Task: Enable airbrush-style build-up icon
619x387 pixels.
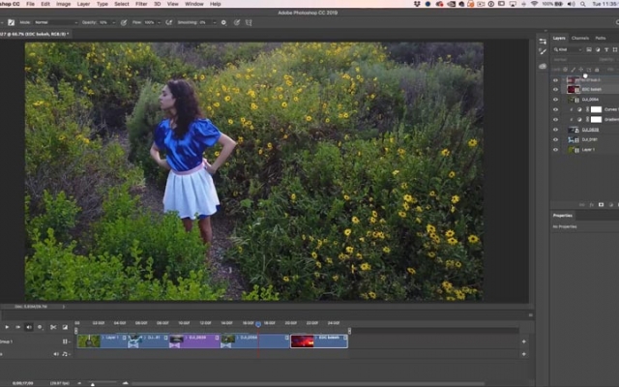Action: pos(169,22)
